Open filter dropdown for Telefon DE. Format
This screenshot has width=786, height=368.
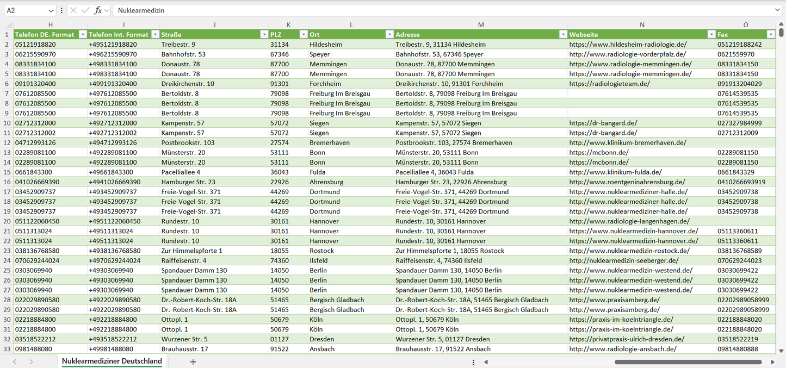tap(83, 34)
